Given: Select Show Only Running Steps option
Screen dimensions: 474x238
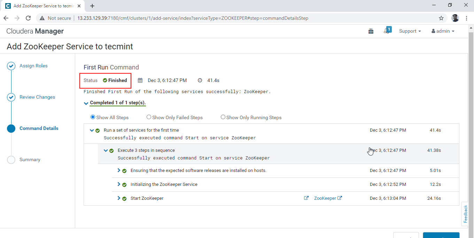Looking at the screenshot, I should click(x=223, y=117).
